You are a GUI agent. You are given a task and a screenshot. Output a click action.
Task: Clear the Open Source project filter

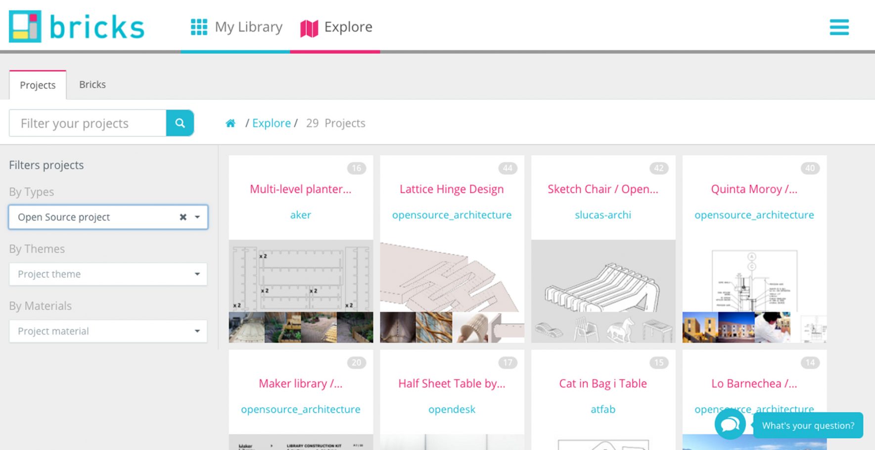(183, 217)
